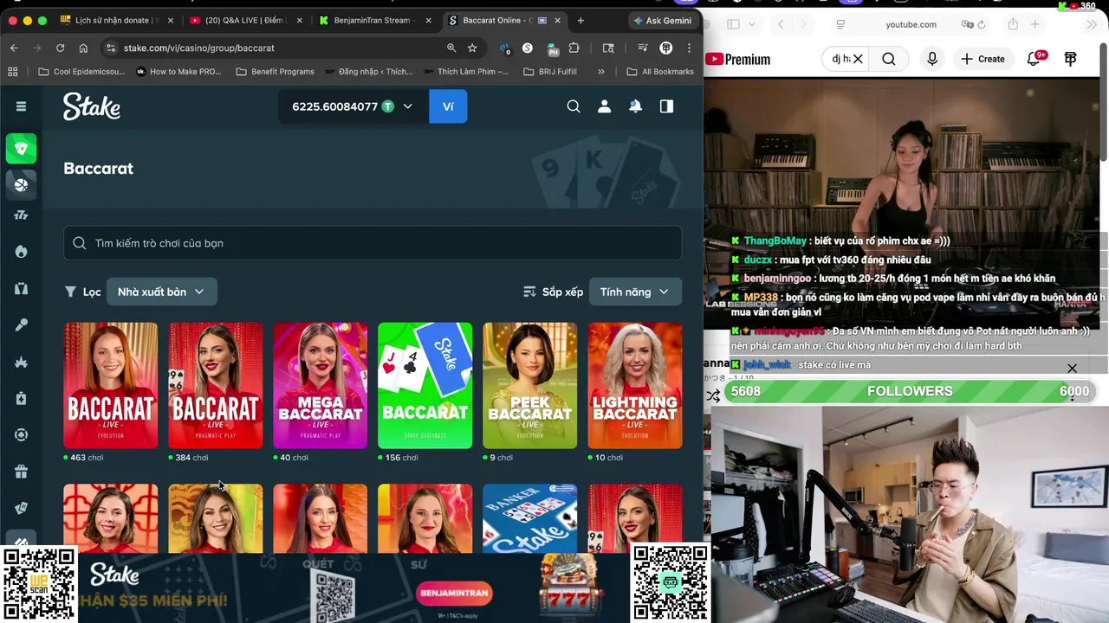Open Baccarat Live Evolution game
1109x623 pixels.
[111, 386]
